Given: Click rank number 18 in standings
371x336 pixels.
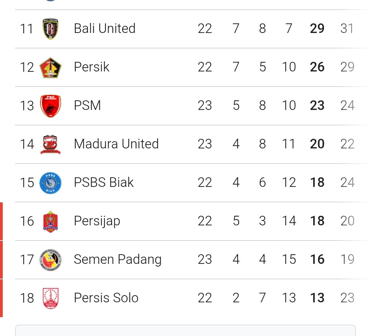Looking at the screenshot, I should [27, 298].
